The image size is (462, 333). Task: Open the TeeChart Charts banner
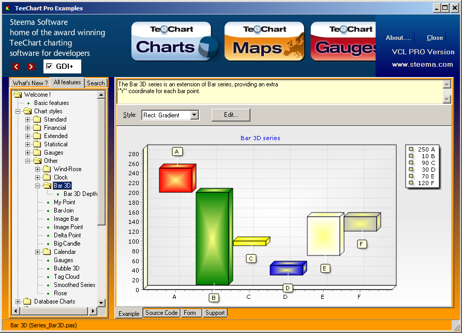pos(174,41)
